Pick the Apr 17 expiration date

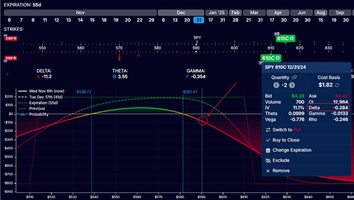coord(271,20)
